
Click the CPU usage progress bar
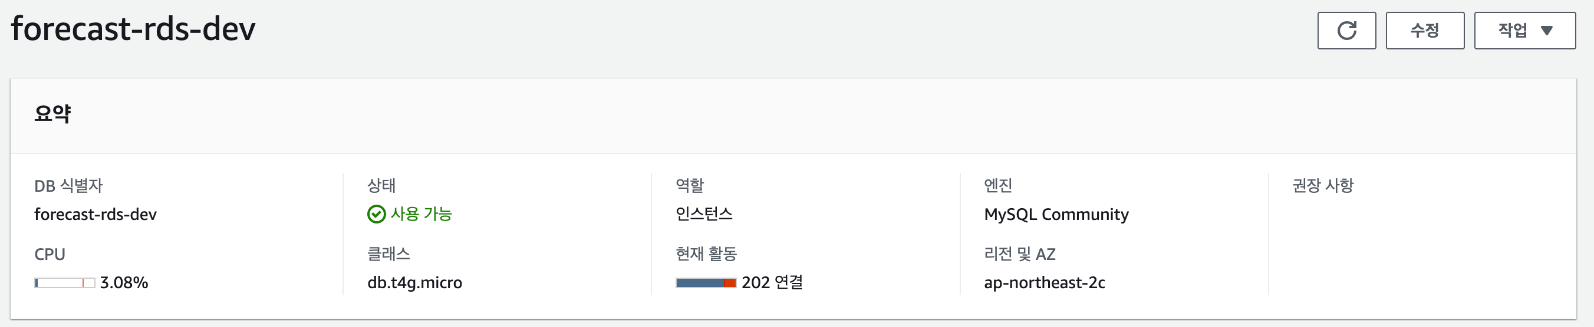tap(64, 282)
